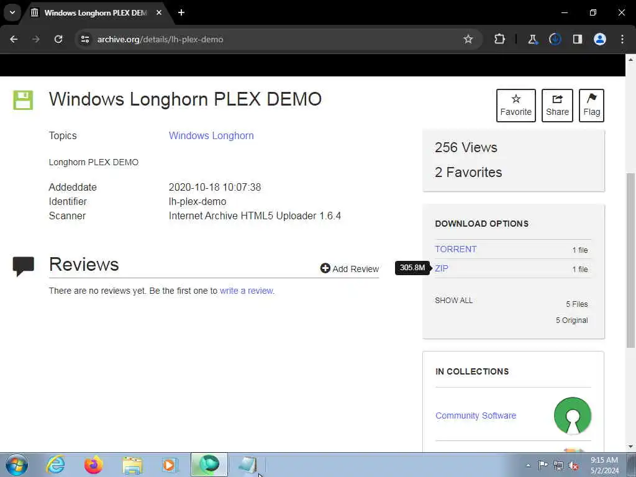Click 'Internet Archive HTML5 Uploader 1.6.4' text
The width and height of the screenshot is (636, 477).
(x=255, y=216)
